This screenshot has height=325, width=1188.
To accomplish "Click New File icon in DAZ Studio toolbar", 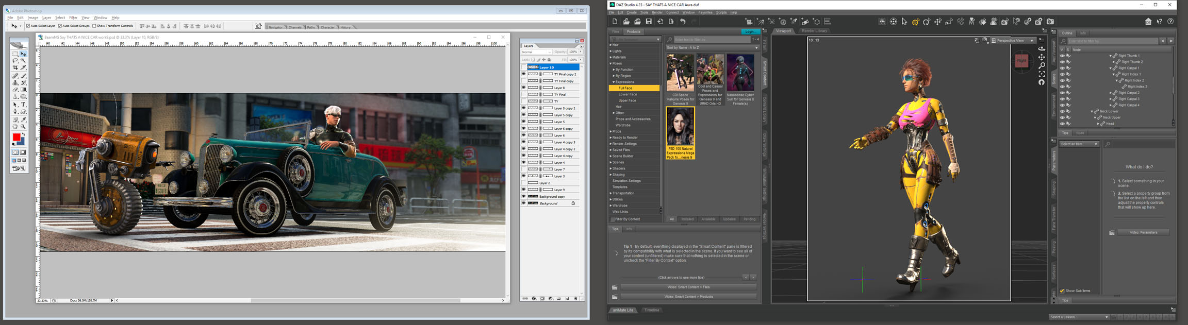I will (615, 22).
